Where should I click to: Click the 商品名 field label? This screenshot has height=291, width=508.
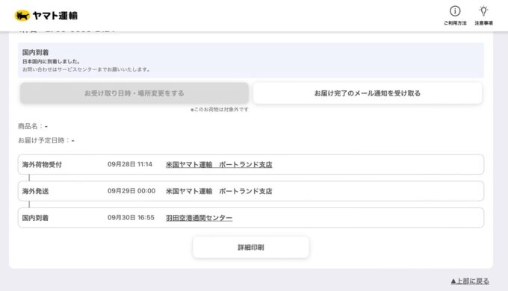30,126
